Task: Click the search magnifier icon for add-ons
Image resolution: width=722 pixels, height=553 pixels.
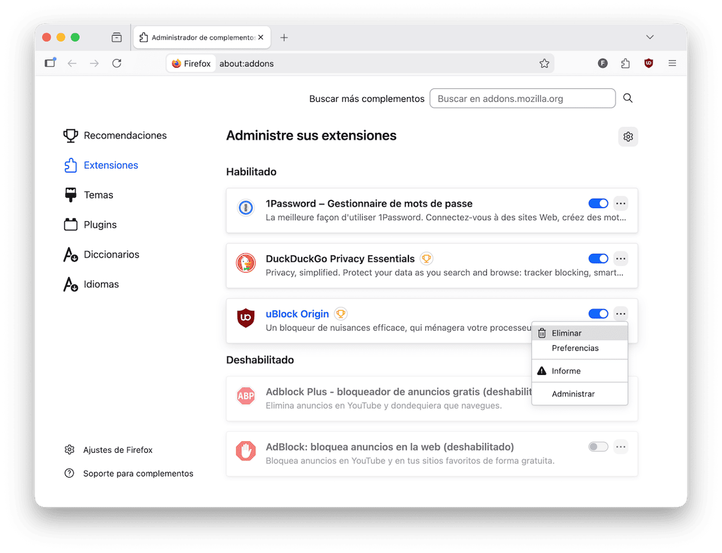Action: click(x=628, y=98)
